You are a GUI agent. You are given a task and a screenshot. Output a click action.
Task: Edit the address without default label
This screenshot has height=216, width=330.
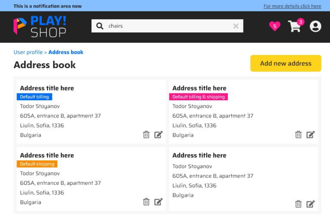point(310,204)
